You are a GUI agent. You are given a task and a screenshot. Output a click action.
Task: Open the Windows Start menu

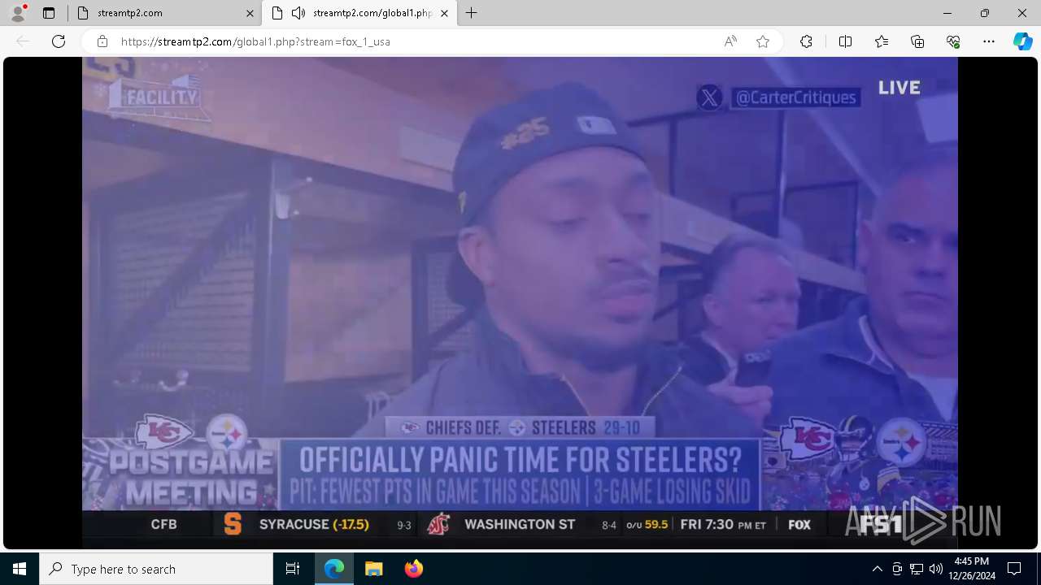[x=20, y=569]
